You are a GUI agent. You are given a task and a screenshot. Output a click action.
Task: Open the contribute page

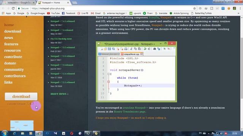coord(13,57)
